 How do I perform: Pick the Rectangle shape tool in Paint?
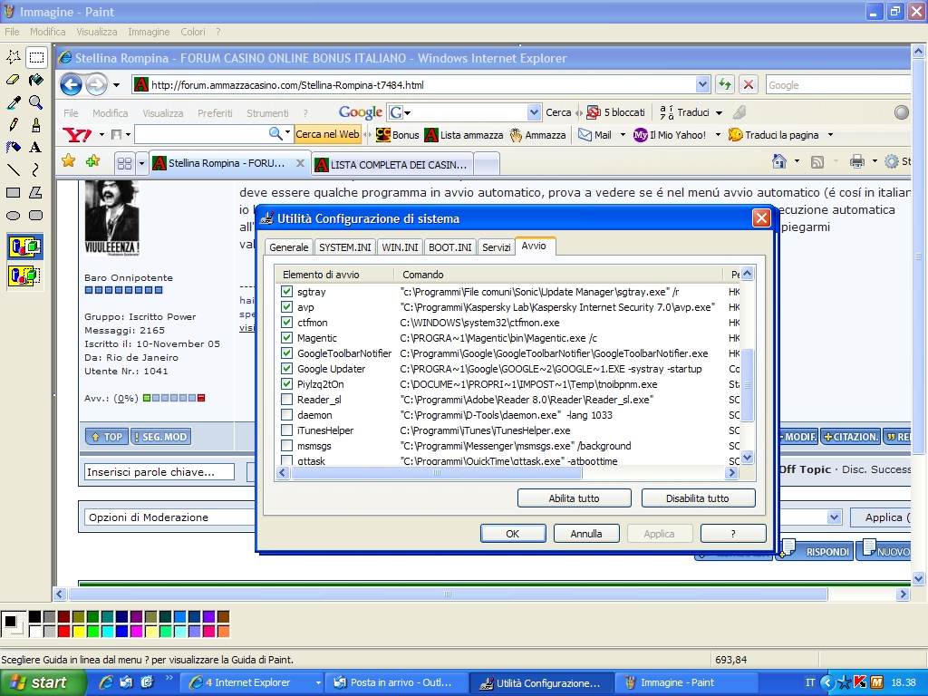pos(13,192)
